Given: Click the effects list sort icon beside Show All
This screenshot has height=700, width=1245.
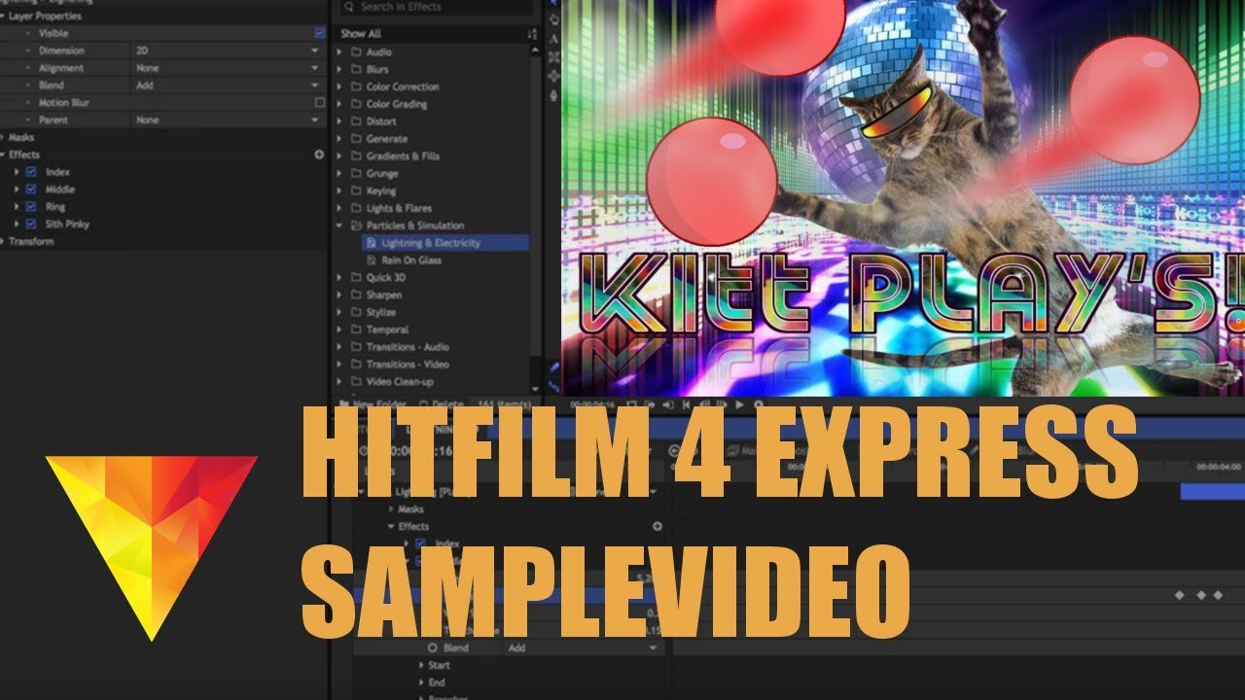Looking at the screenshot, I should pos(531,34).
